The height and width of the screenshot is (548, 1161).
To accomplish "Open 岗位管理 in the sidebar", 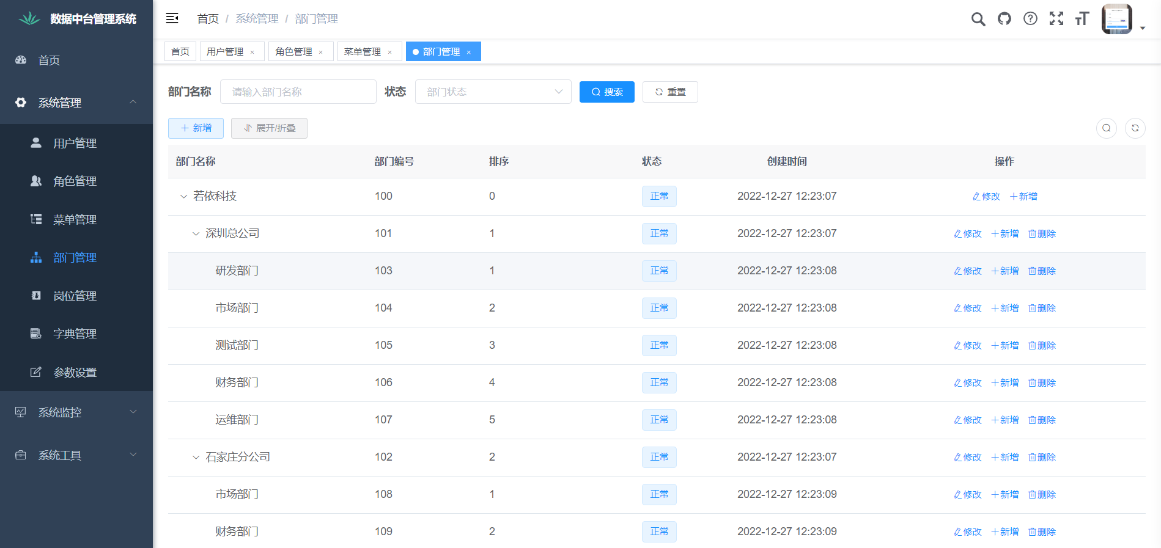I will click(76, 296).
